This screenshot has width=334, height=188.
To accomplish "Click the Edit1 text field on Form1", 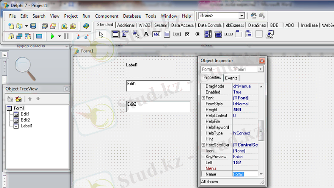I will click(158, 86).
